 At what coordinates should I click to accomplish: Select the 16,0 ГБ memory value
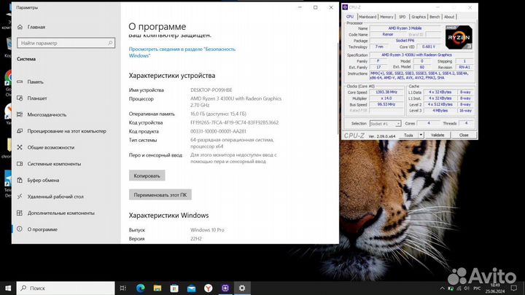point(218,114)
